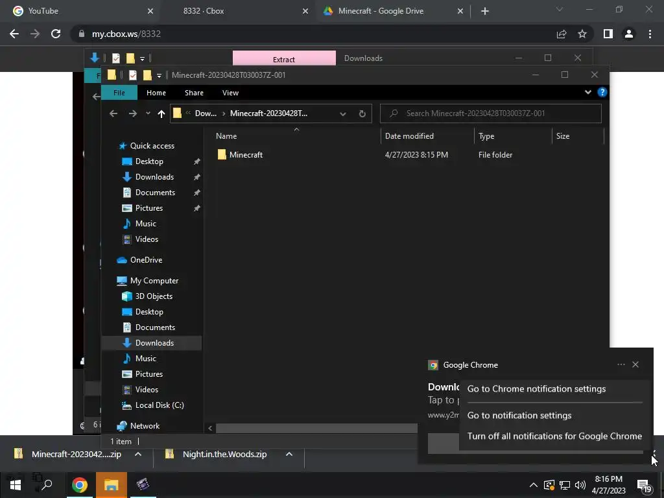This screenshot has width=664, height=498.
Task: Open Network in navigation pane
Action: [x=139, y=426]
